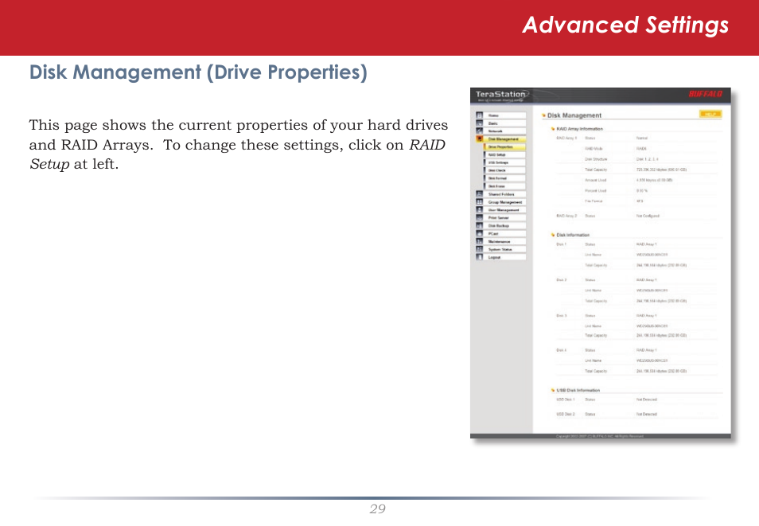Click the TeraStation logo in the header
Image resolution: width=759 pixels, height=526 pixels.
coord(501,95)
